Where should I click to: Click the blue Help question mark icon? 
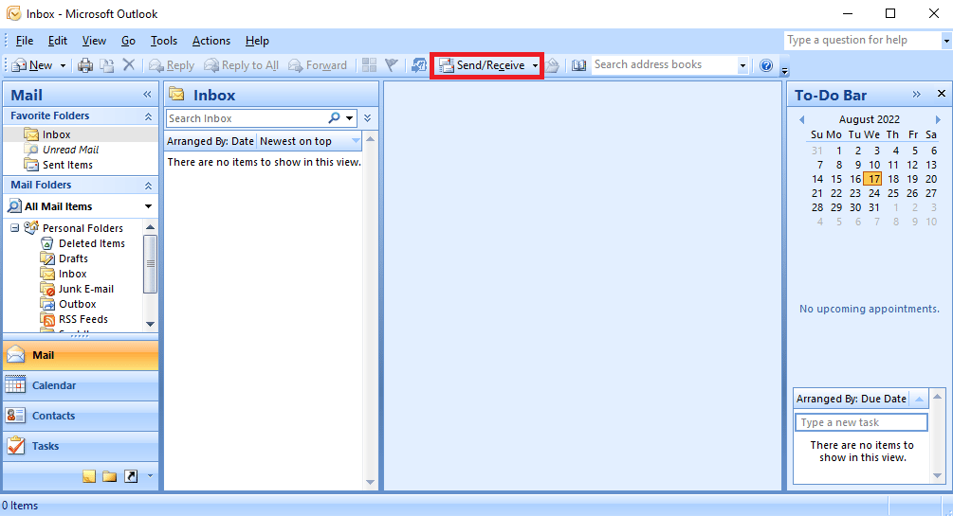(x=766, y=65)
